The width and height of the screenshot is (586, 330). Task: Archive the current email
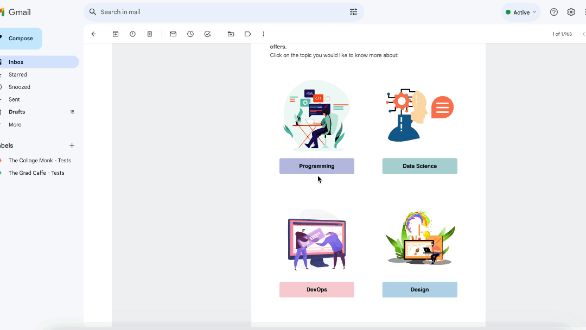click(115, 34)
